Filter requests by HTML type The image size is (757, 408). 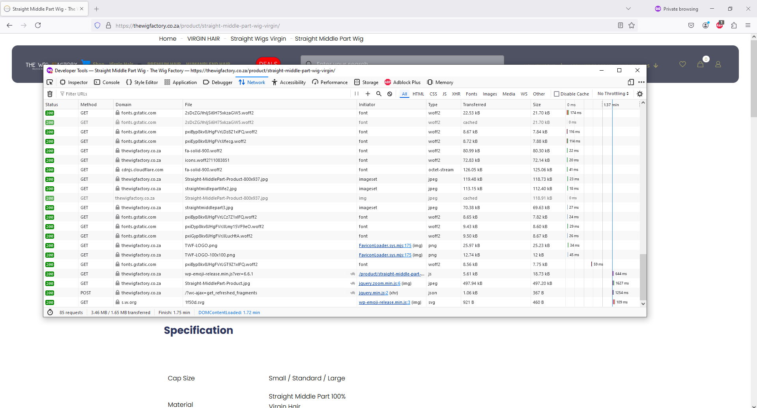click(x=418, y=94)
